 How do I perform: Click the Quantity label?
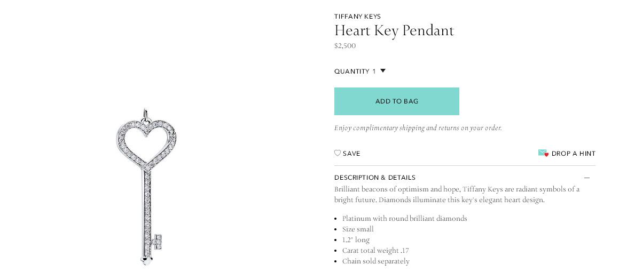click(352, 71)
